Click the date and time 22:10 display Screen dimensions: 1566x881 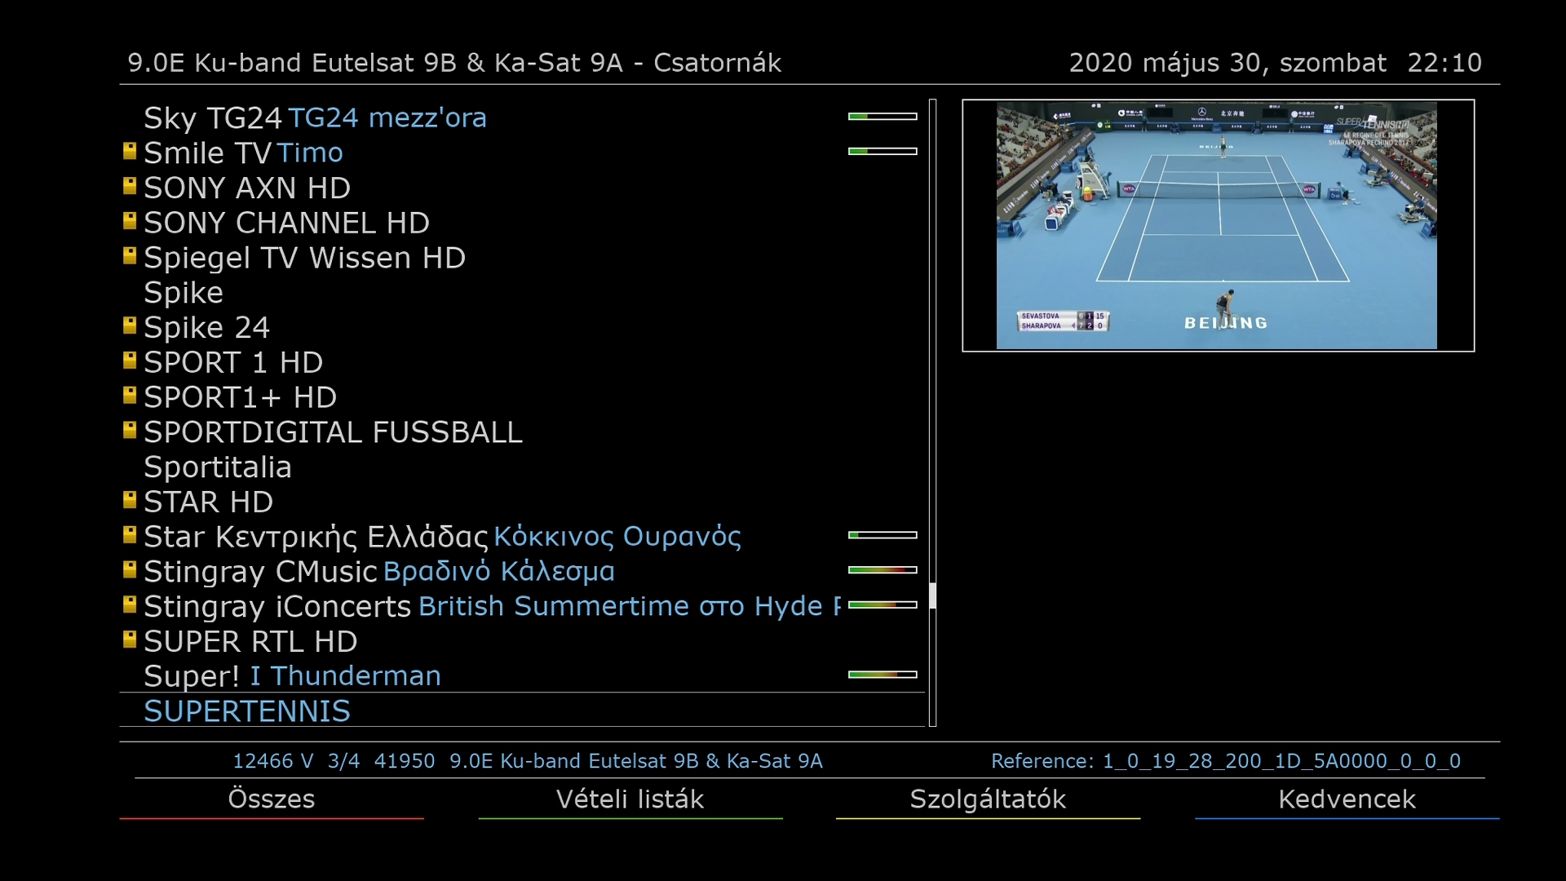(1276, 63)
